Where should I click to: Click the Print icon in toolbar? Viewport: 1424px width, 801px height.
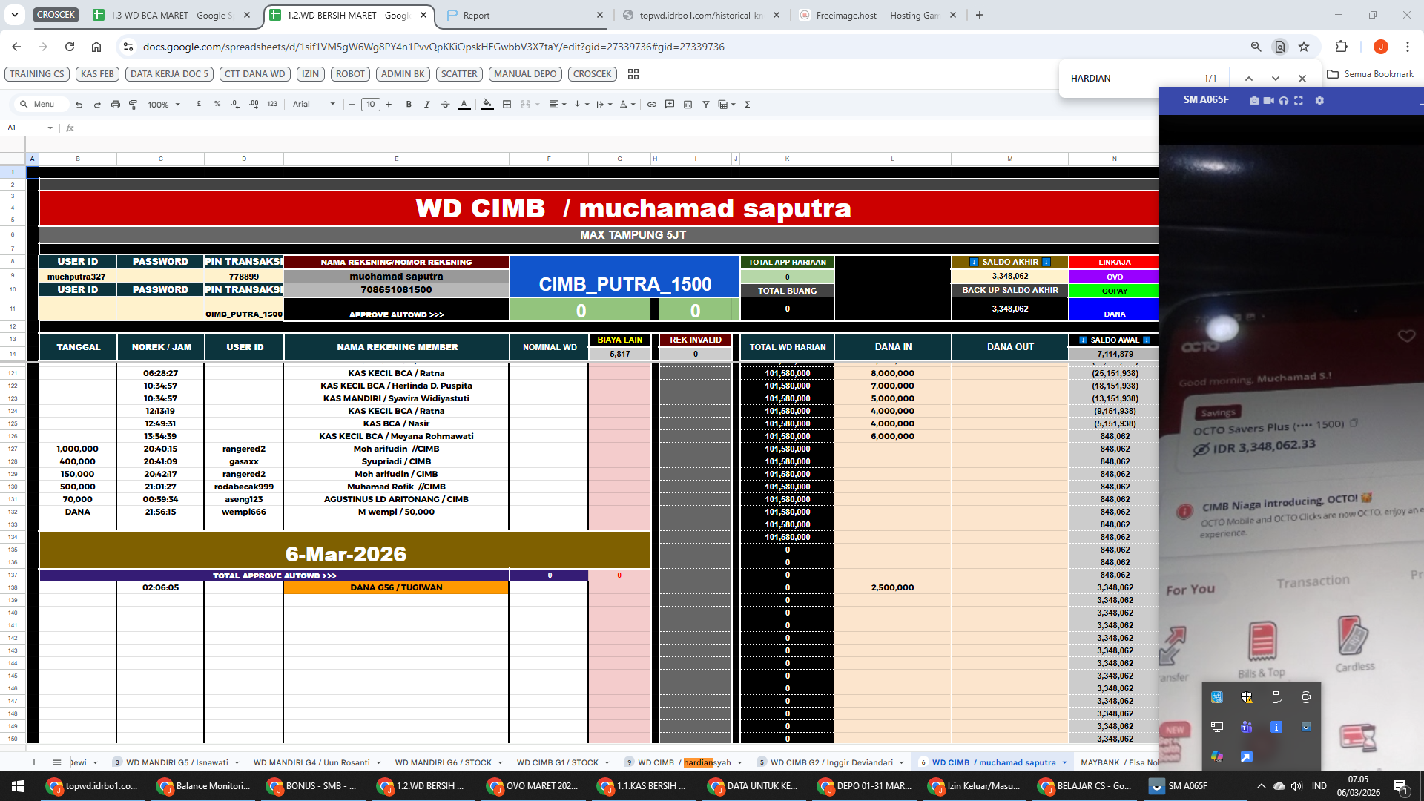(x=115, y=105)
